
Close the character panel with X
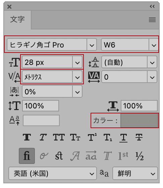pyautogui.click(x=9, y=7)
